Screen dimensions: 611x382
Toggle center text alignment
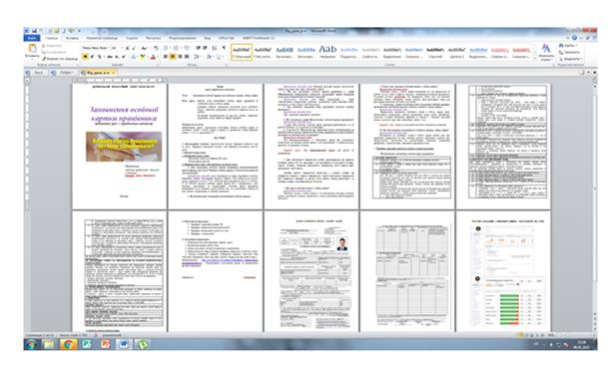[173, 57]
